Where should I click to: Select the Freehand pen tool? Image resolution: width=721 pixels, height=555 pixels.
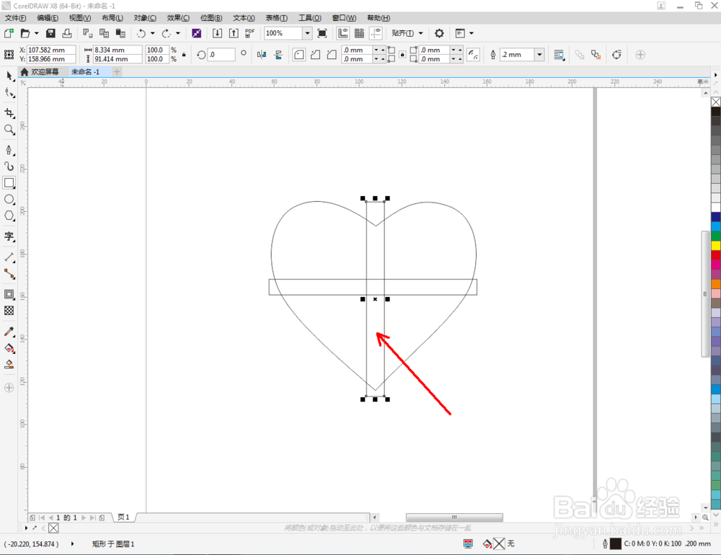click(x=9, y=150)
